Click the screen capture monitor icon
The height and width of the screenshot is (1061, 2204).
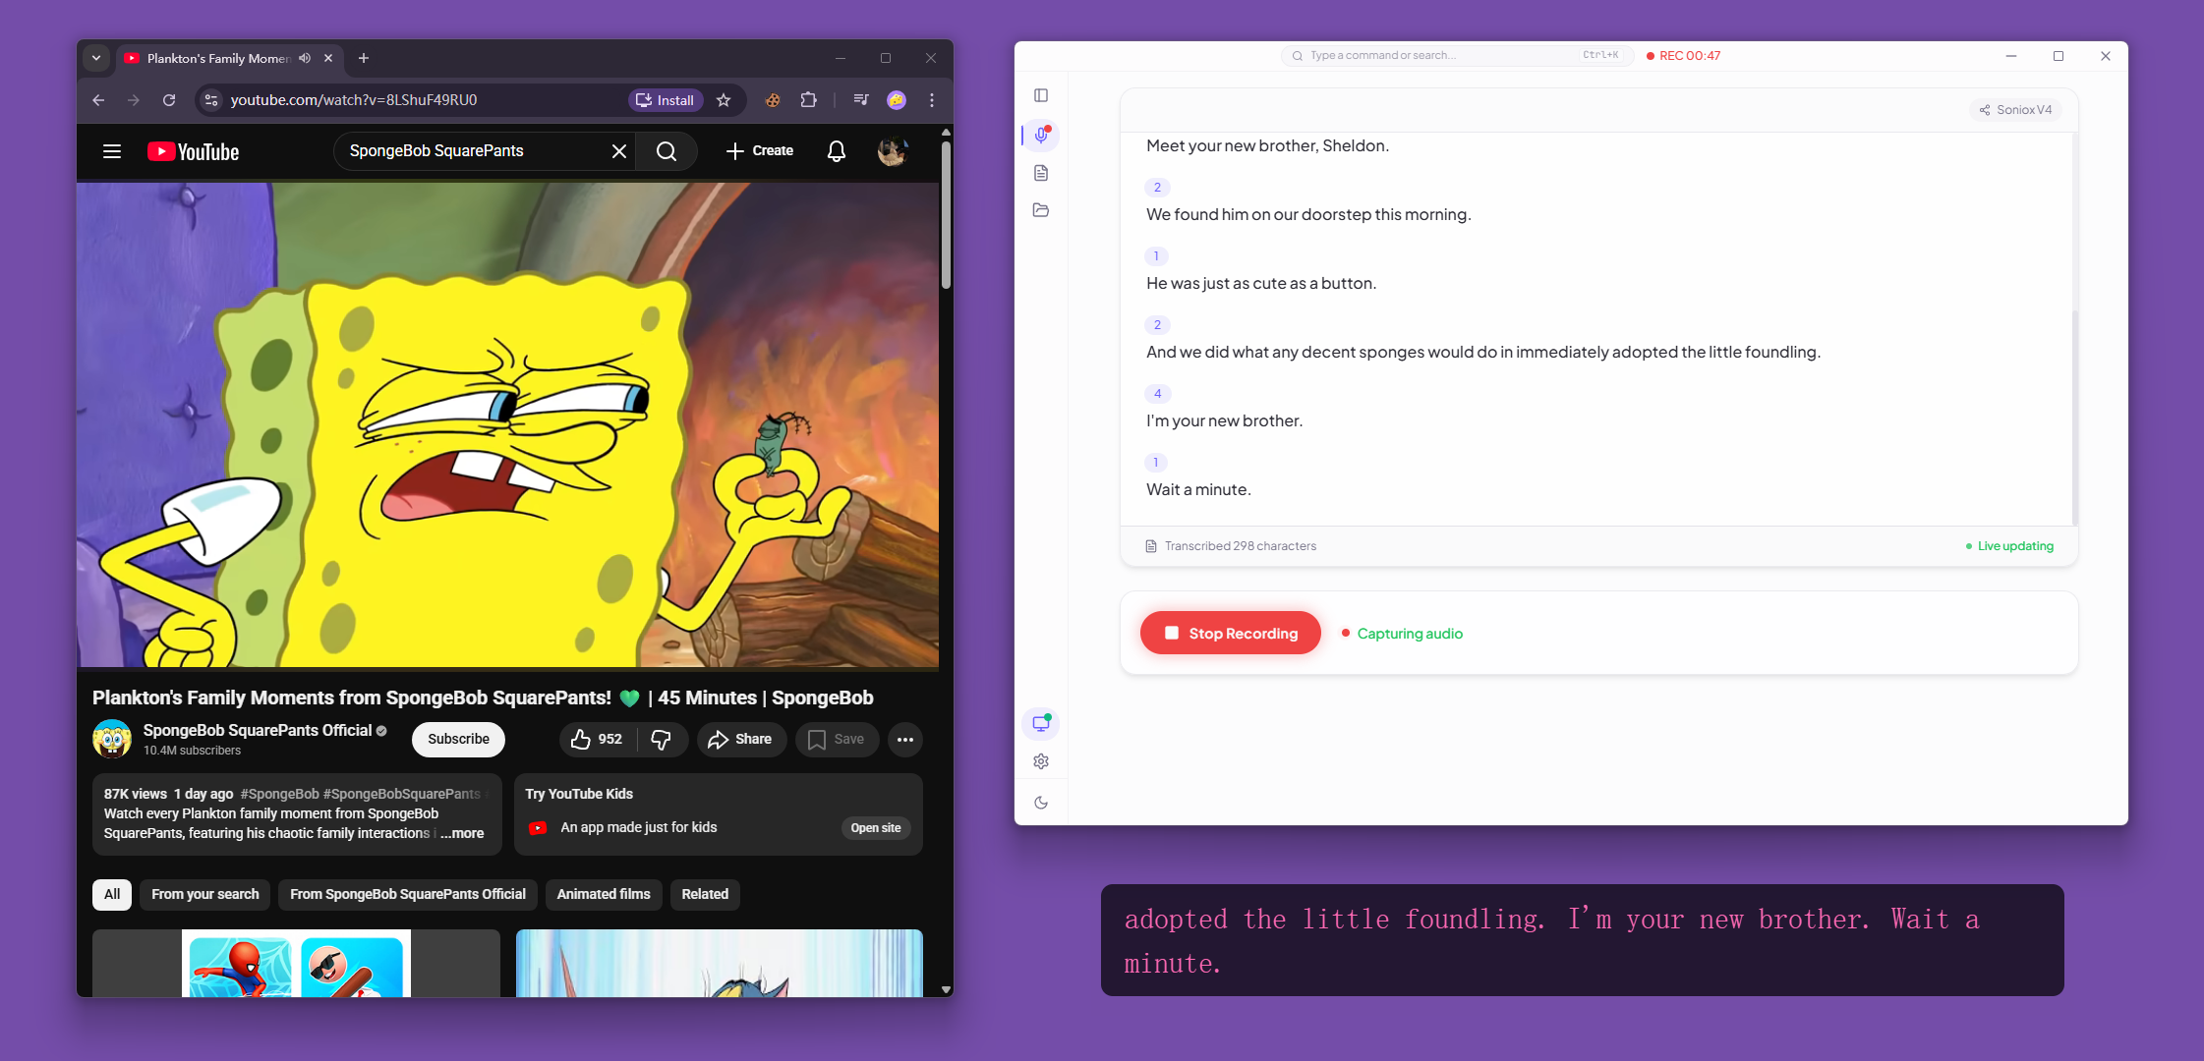tap(1041, 724)
